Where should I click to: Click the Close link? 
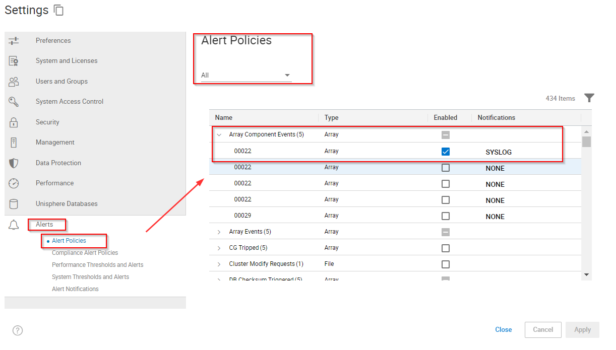point(504,330)
